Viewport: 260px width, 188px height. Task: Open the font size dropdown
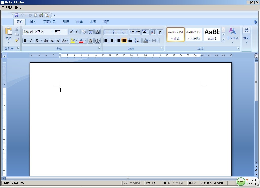[66, 32]
